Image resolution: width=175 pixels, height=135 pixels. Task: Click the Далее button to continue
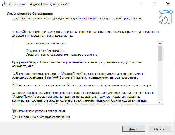[134, 129]
